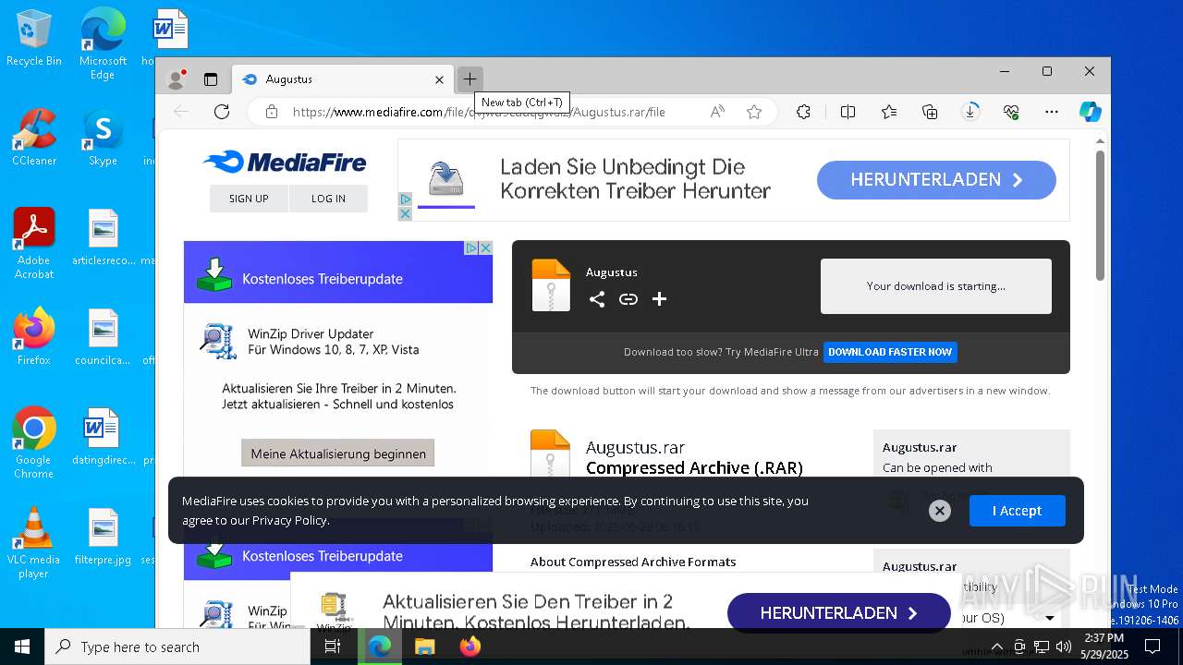Toggle Split screen icon
This screenshot has height=665, width=1183.
tap(848, 112)
